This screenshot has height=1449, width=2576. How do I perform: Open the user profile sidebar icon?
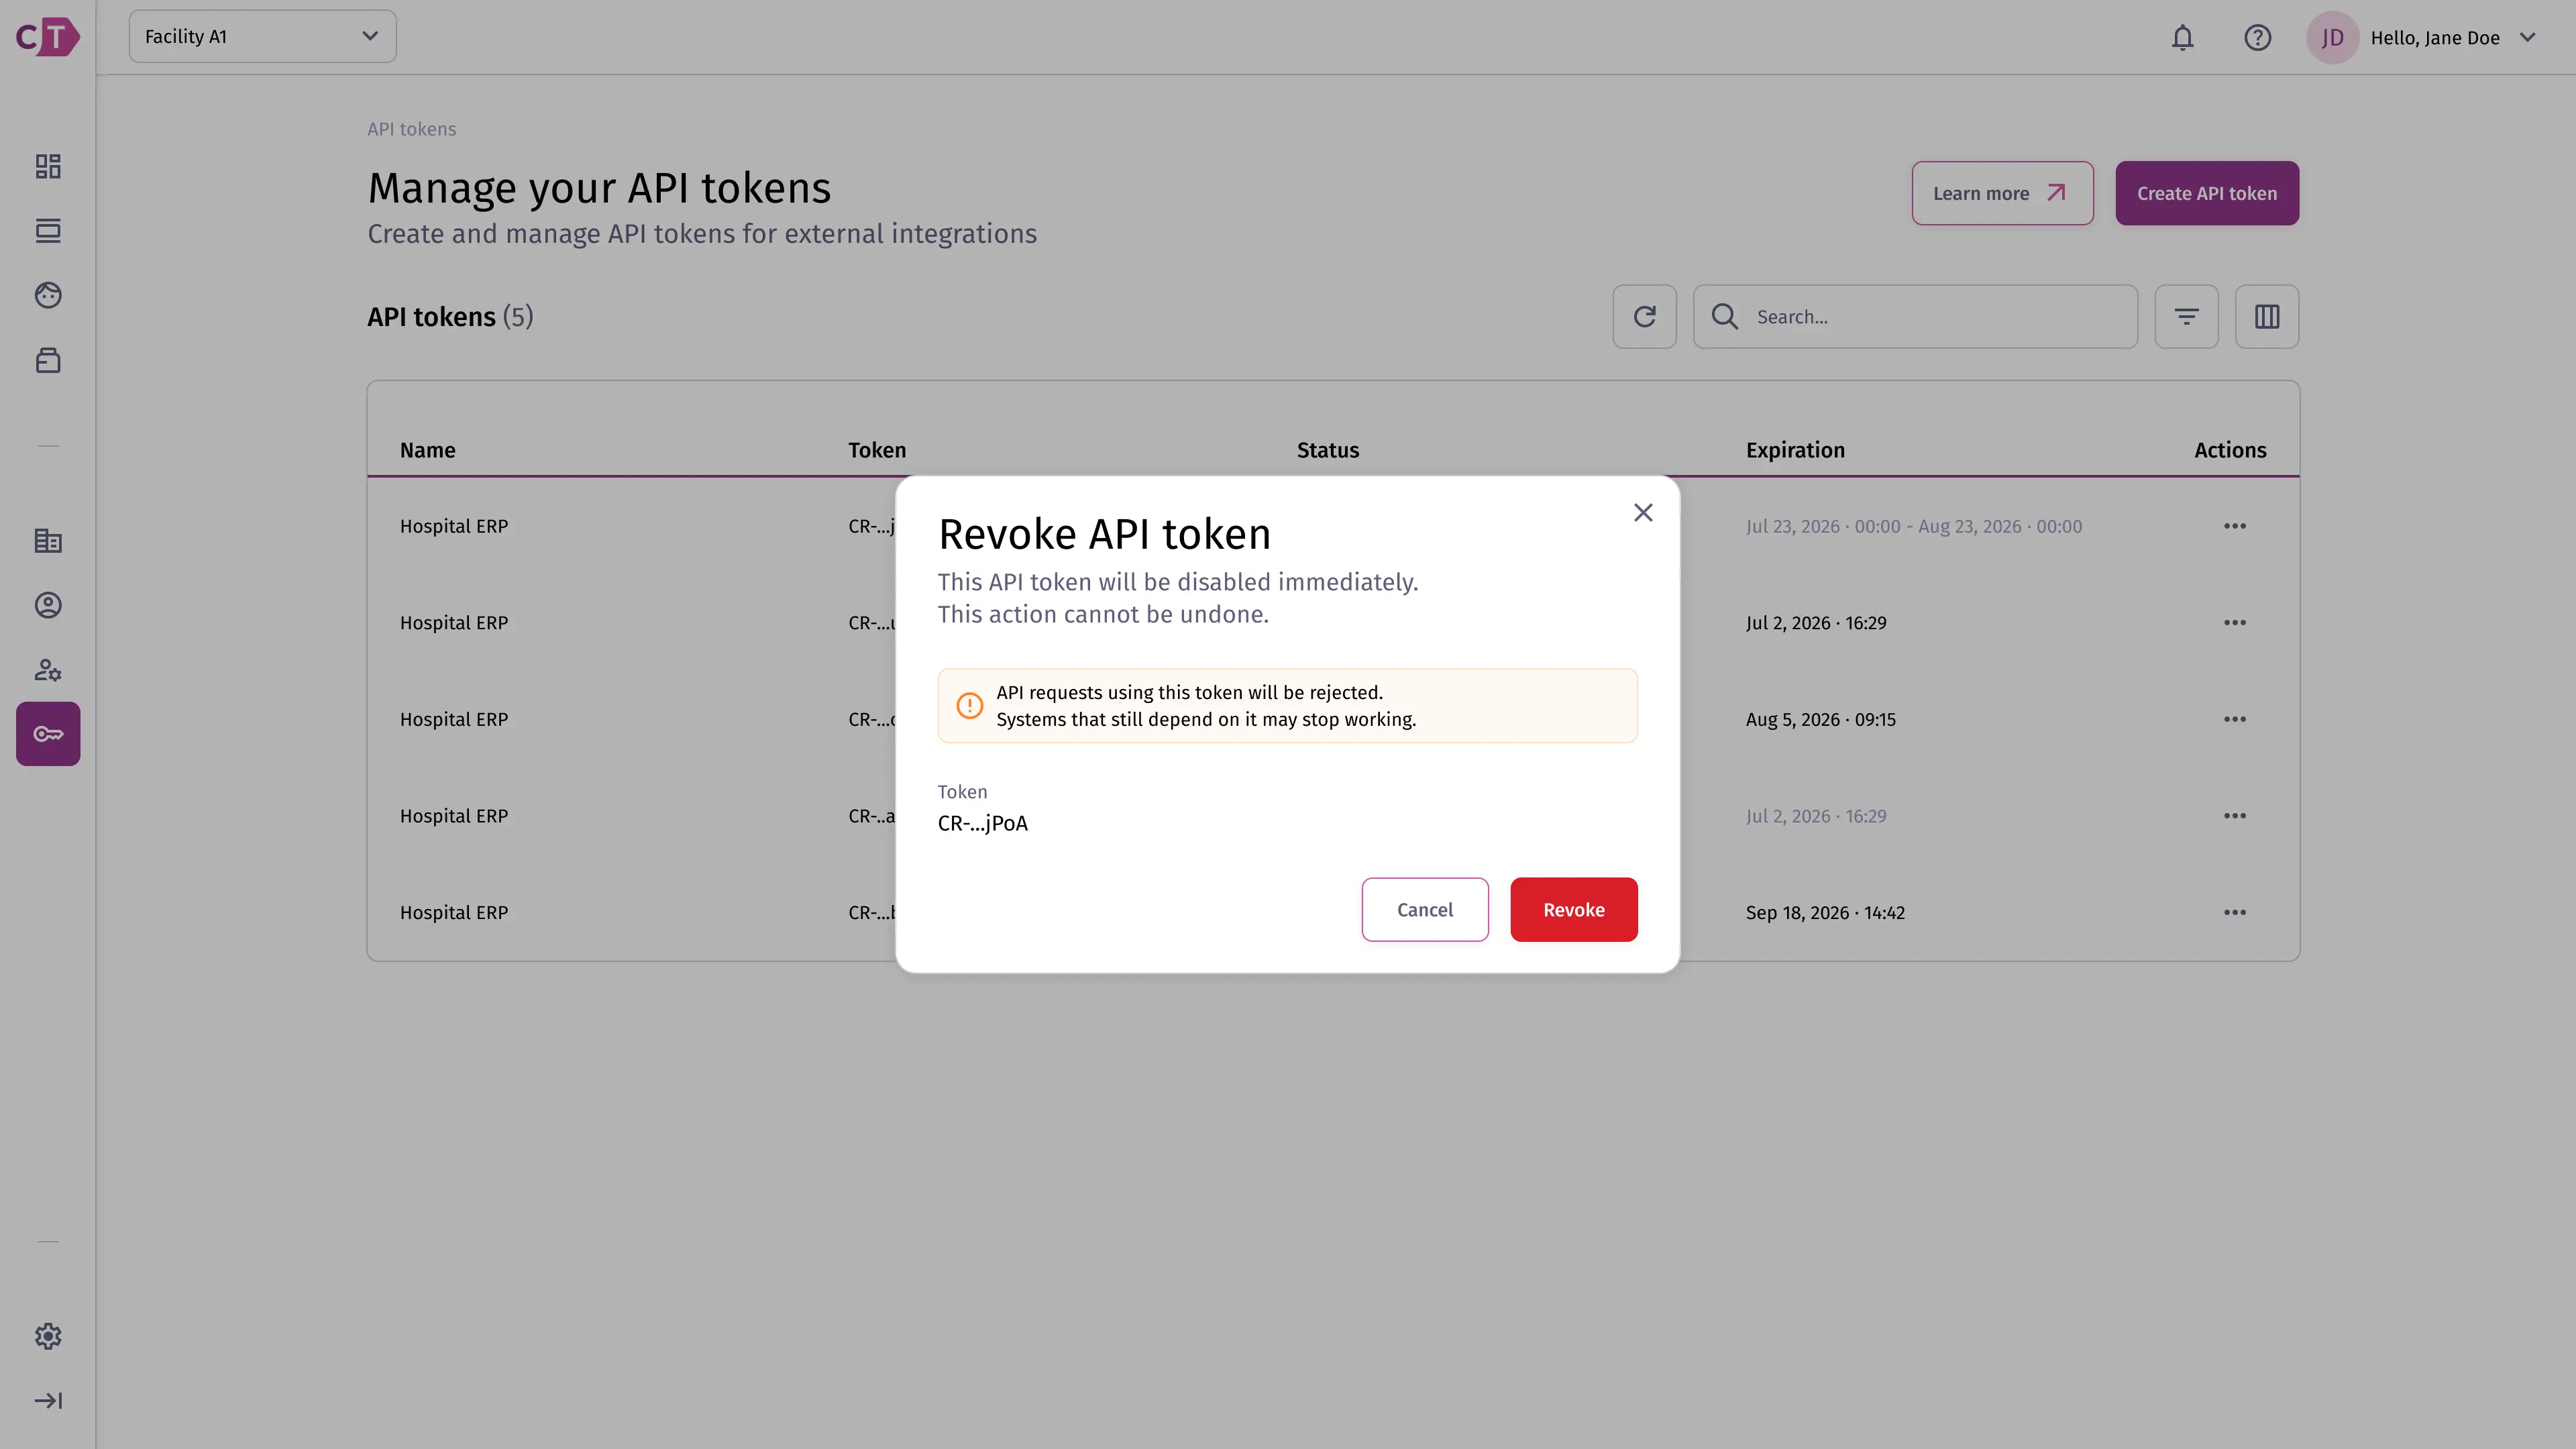48,605
